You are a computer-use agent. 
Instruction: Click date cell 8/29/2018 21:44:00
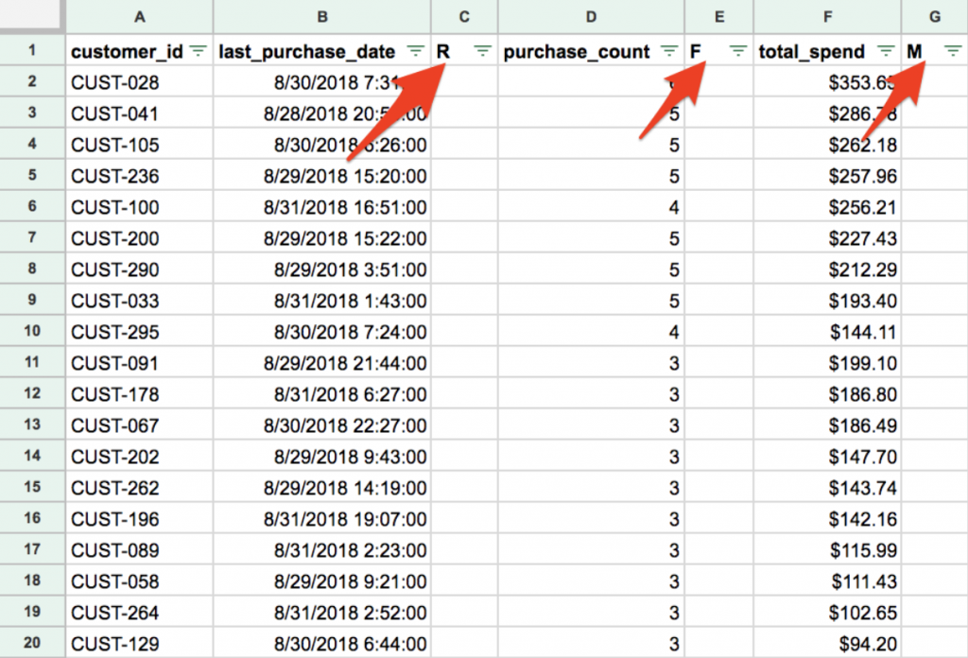pyautogui.click(x=322, y=362)
